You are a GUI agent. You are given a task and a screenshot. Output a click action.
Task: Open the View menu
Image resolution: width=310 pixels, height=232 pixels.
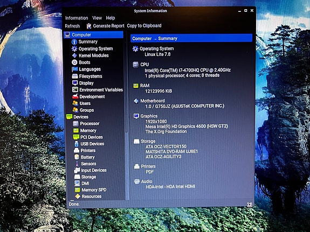(97, 18)
